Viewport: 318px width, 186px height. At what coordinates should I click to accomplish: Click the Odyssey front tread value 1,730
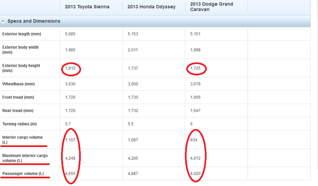133,97
